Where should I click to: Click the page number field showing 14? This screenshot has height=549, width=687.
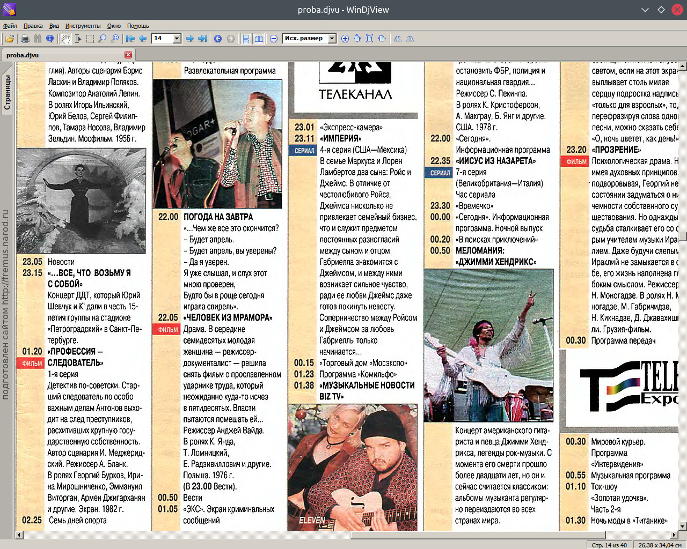162,39
